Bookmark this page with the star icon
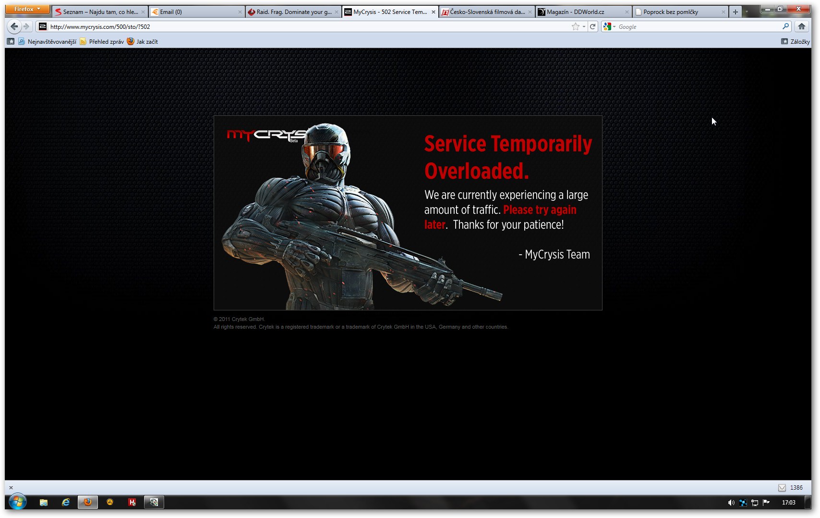Screen dimensions: 820x518 pos(575,27)
